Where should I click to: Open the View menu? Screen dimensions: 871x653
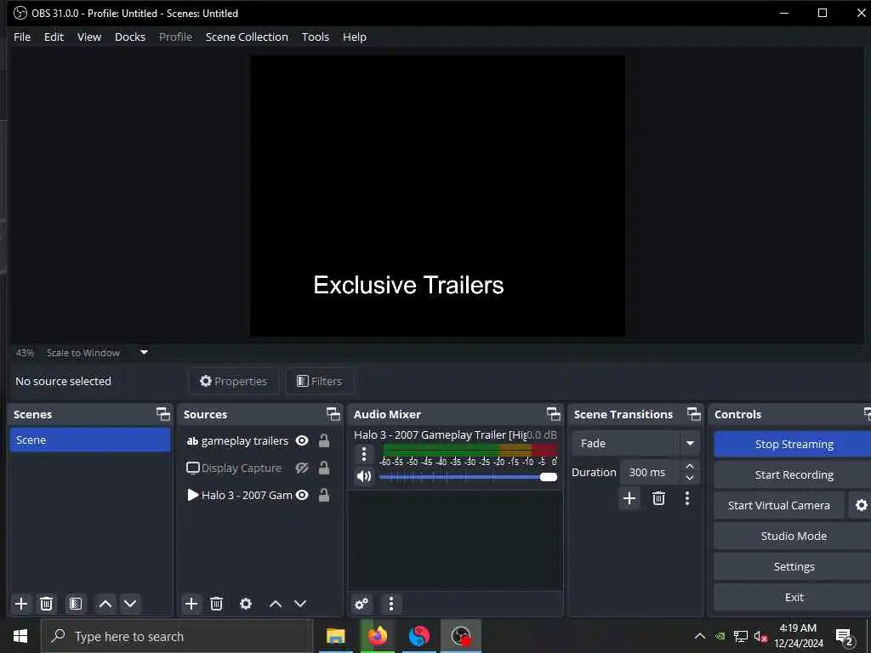(x=88, y=37)
